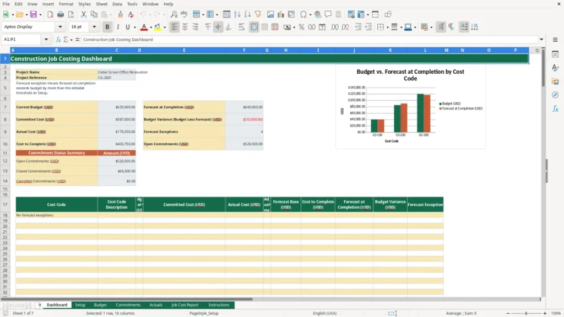
Task: Switch to the Job Cost Report tab
Action: click(x=185, y=305)
